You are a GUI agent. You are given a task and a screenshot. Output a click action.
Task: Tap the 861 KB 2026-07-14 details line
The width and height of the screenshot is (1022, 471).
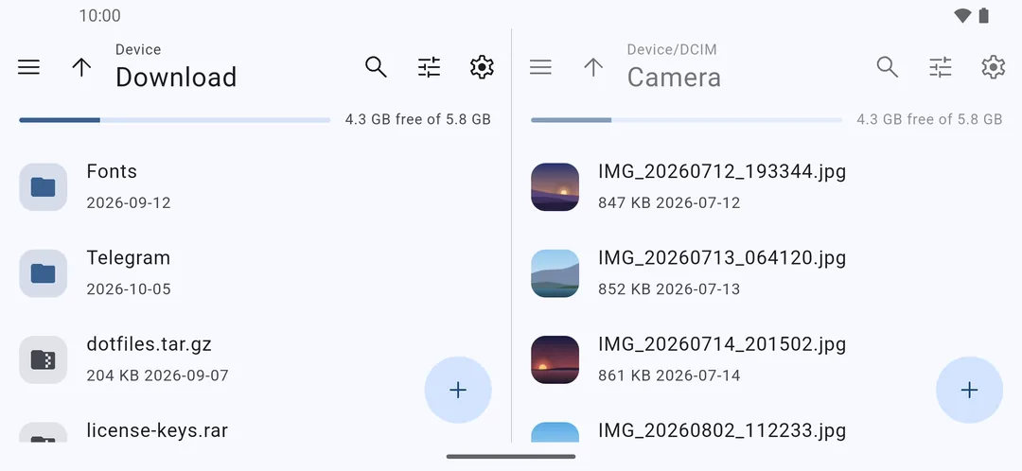(x=669, y=375)
